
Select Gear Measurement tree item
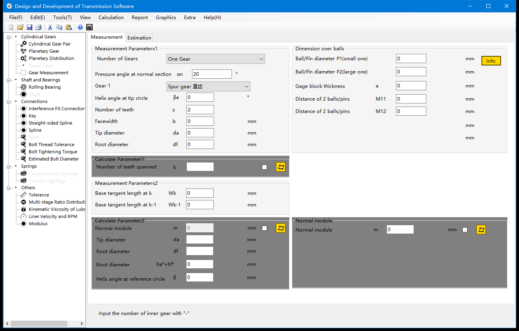(x=48, y=73)
